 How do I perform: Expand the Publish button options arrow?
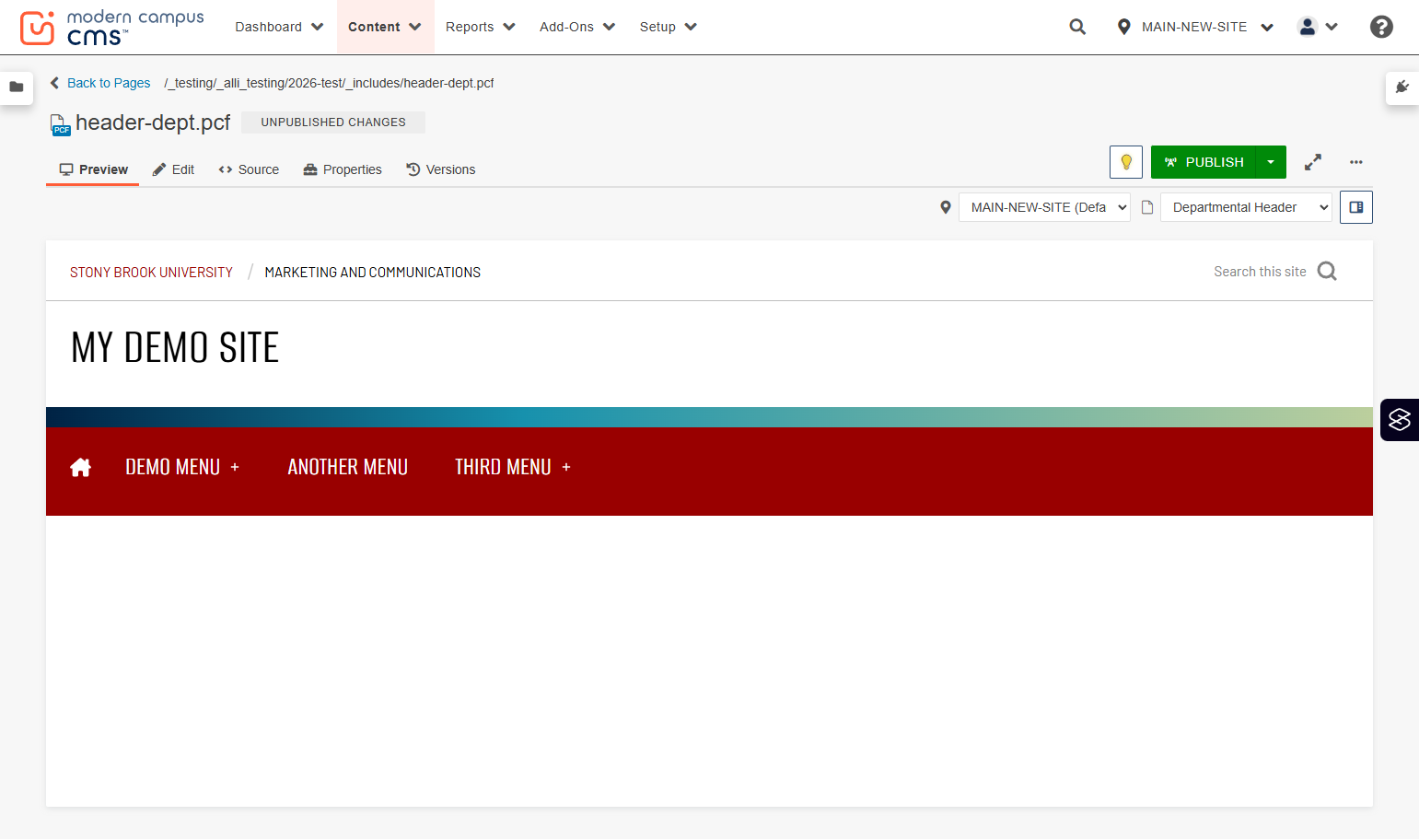[x=1271, y=162]
